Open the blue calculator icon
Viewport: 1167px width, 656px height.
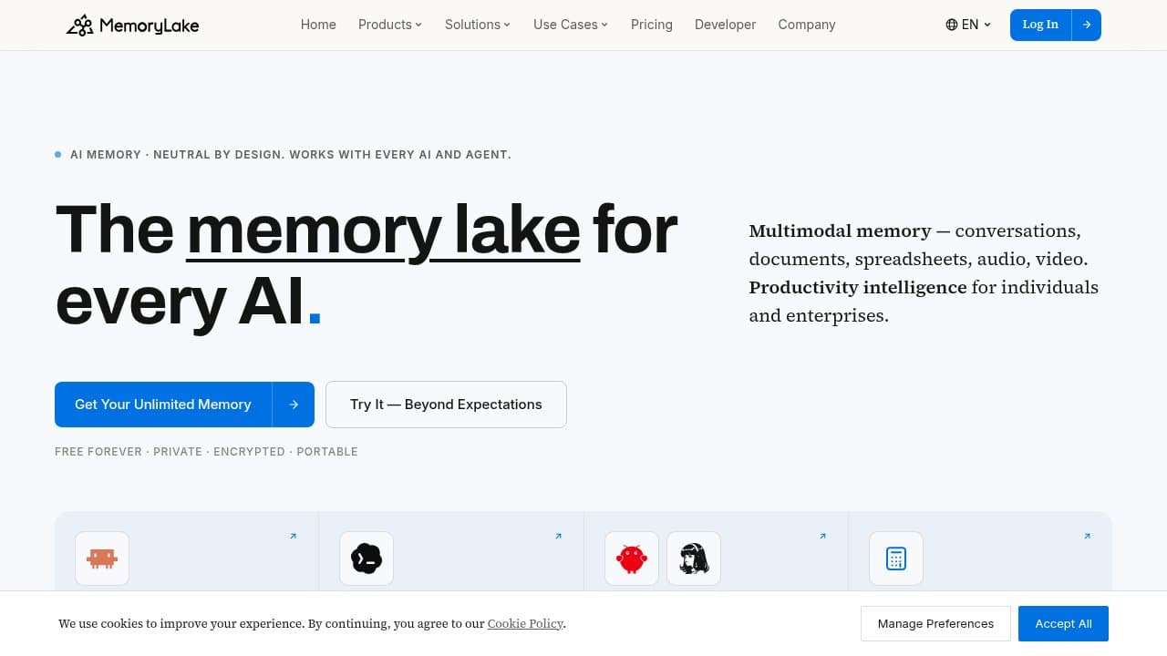coord(896,559)
